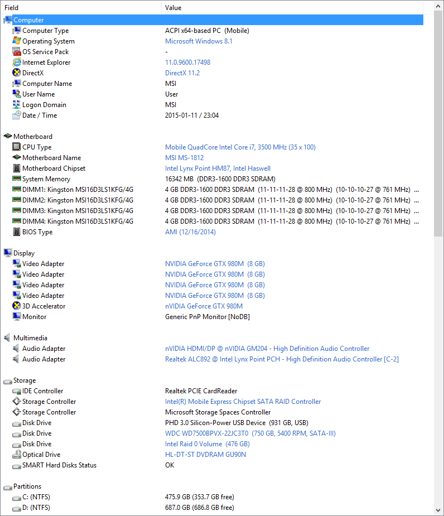Open the AMI (12/16/2014) BIOS link
This screenshot has width=444, height=516.
(x=190, y=232)
